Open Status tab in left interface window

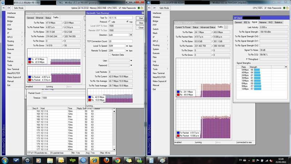pos(48,18)
